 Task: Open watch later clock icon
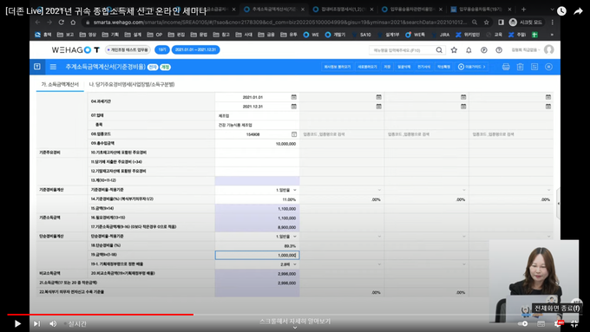561,11
